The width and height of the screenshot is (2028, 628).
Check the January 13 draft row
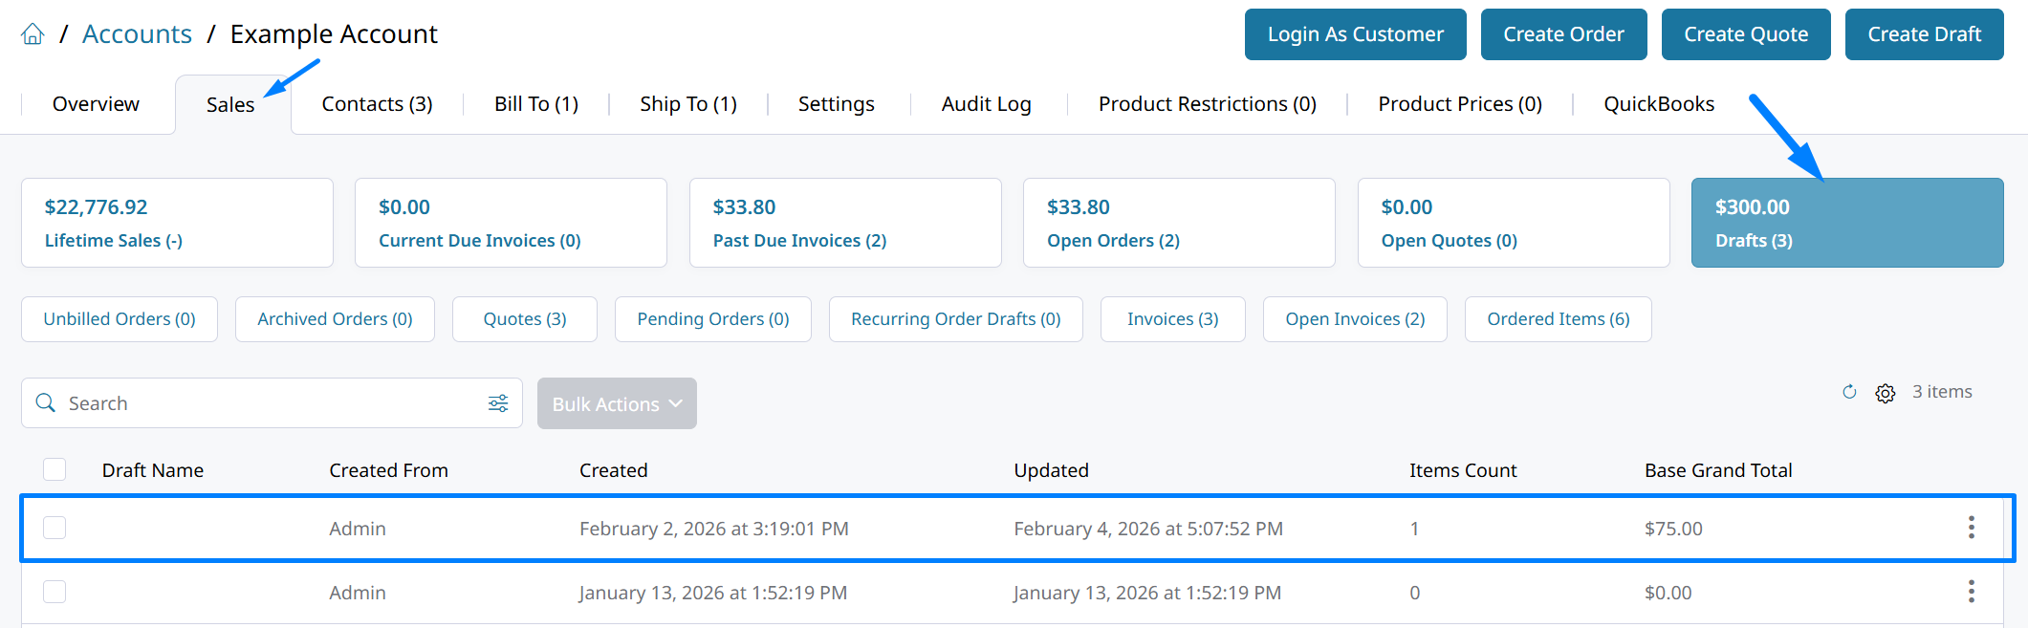(x=55, y=592)
